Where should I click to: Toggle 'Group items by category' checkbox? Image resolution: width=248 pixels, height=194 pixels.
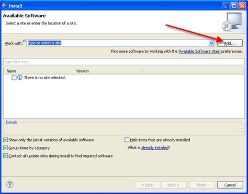click(x=5, y=148)
